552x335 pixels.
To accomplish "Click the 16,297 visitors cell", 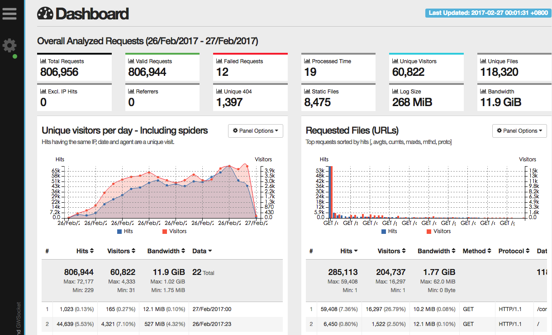I will (385, 309).
